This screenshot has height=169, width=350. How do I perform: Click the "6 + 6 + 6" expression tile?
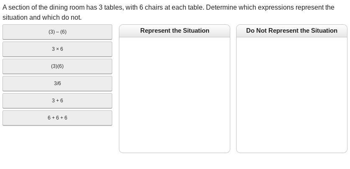tap(57, 118)
